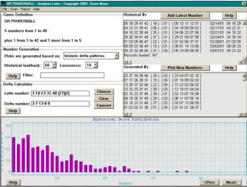Click left arrow of Historical horizontal scrollbar

(x=126, y=62)
